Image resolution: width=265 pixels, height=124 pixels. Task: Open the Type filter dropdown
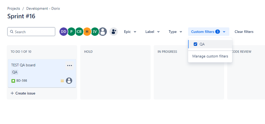coord(175,32)
